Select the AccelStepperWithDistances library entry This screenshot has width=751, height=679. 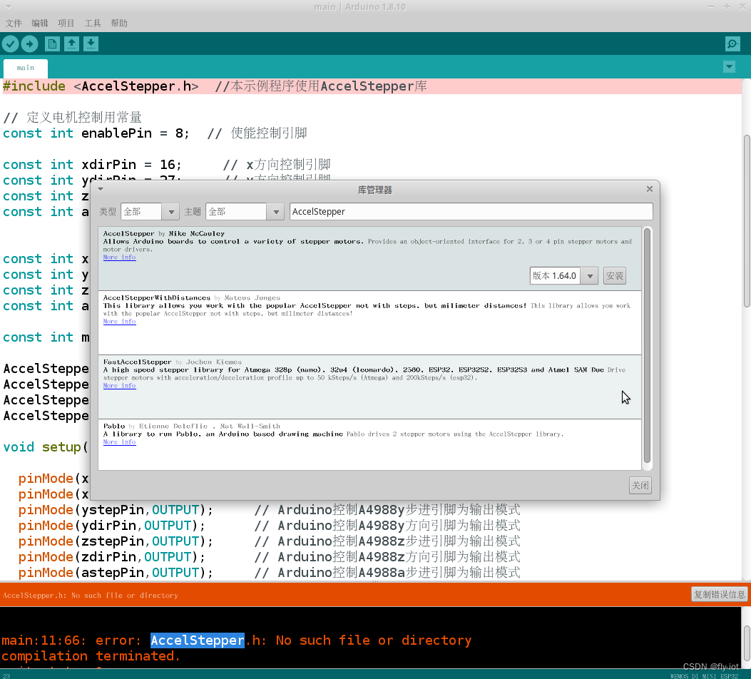tap(369, 323)
